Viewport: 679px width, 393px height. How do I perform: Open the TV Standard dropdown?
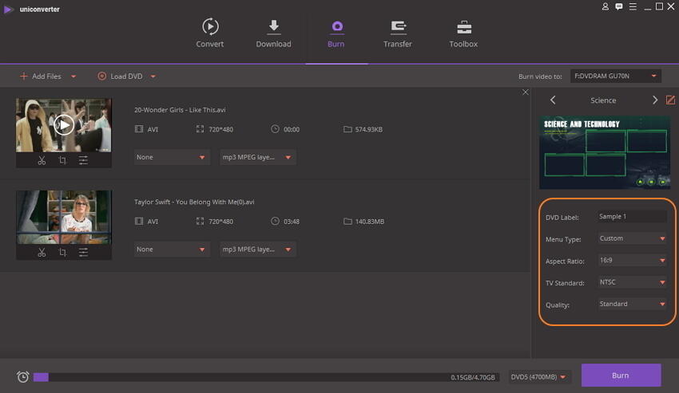pyautogui.click(x=632, y=282)
